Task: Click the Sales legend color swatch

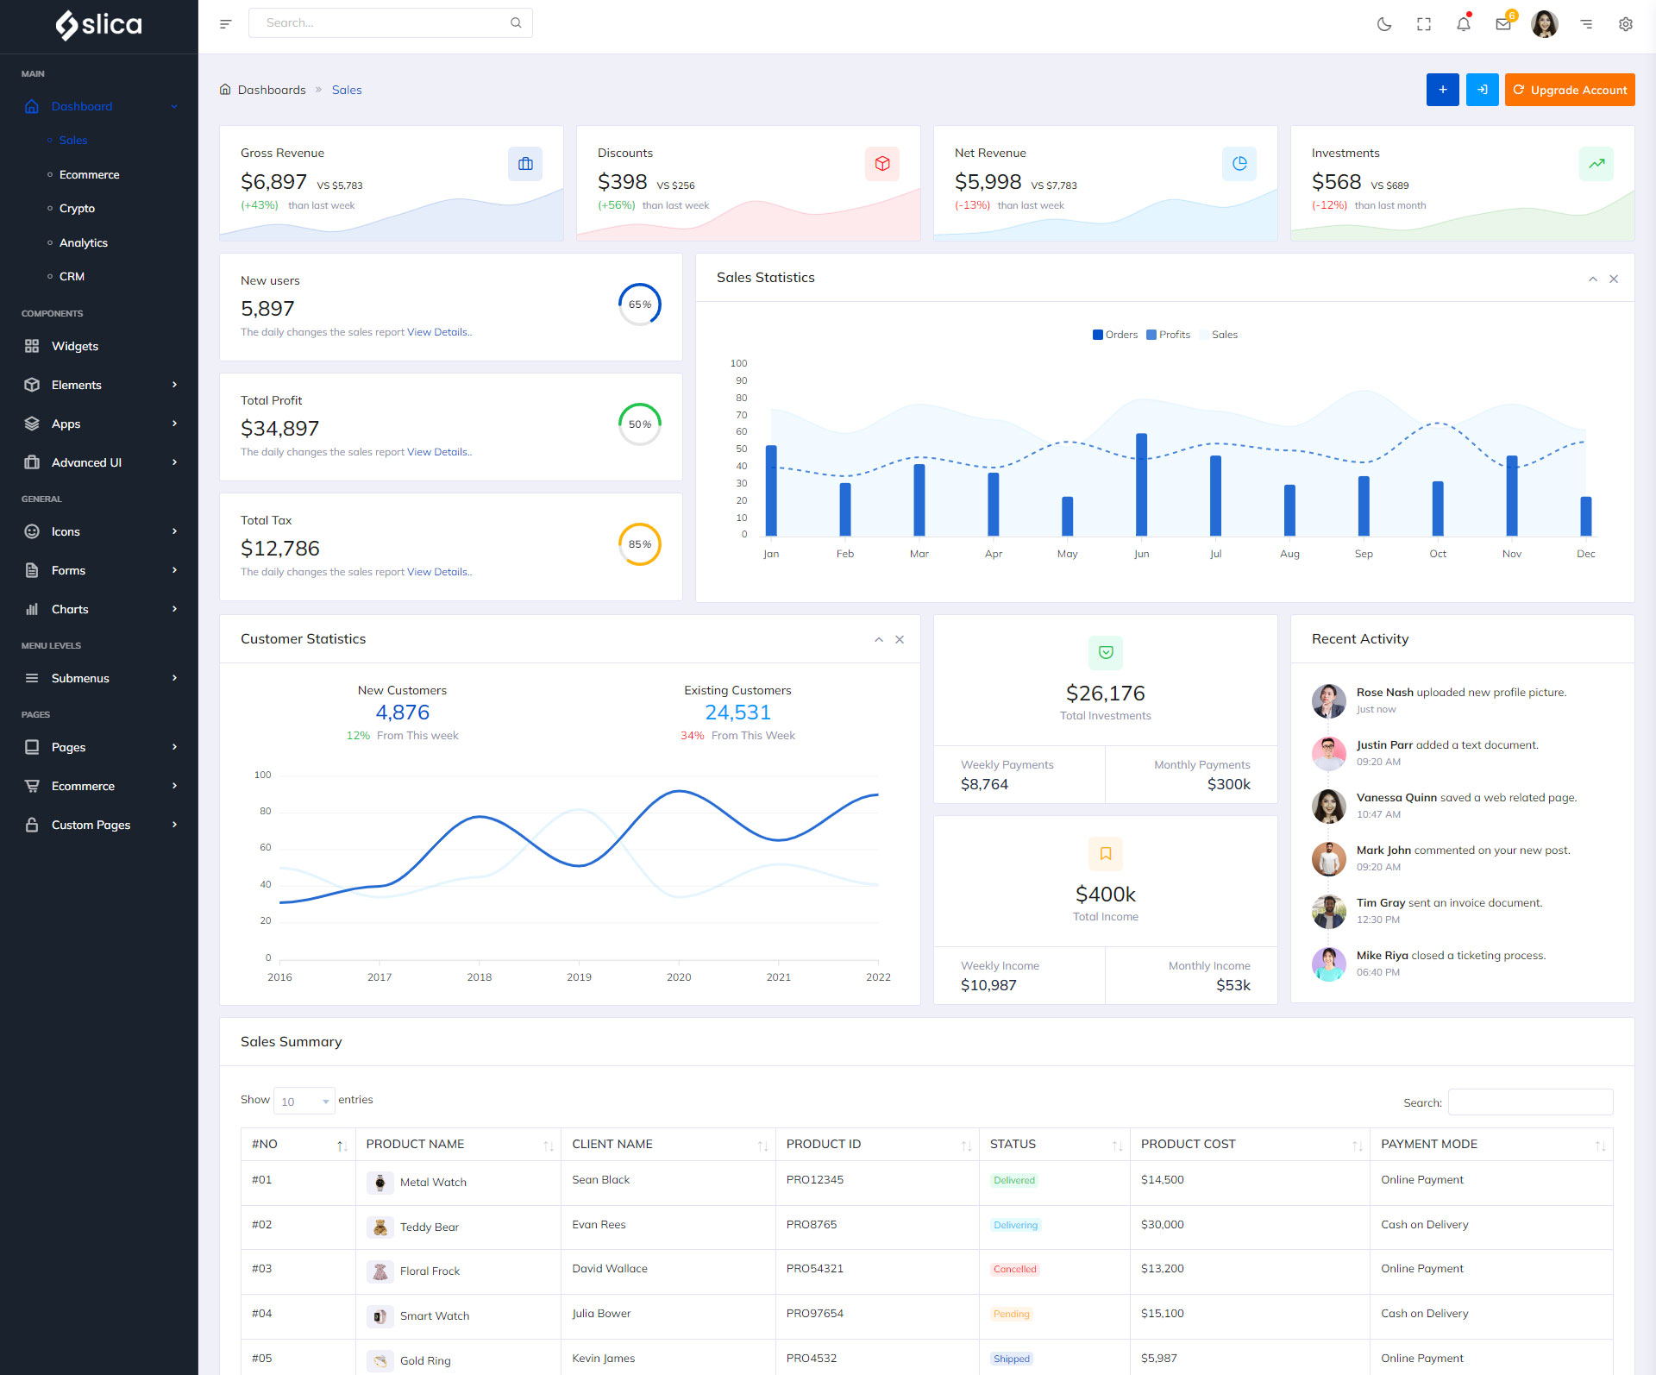Action: tap(1204, 335)
